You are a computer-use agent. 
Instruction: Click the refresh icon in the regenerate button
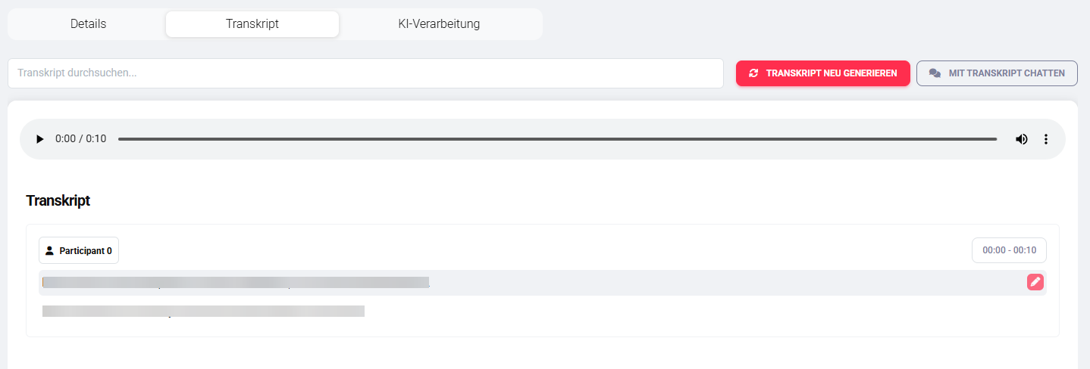tap(753, 73)
